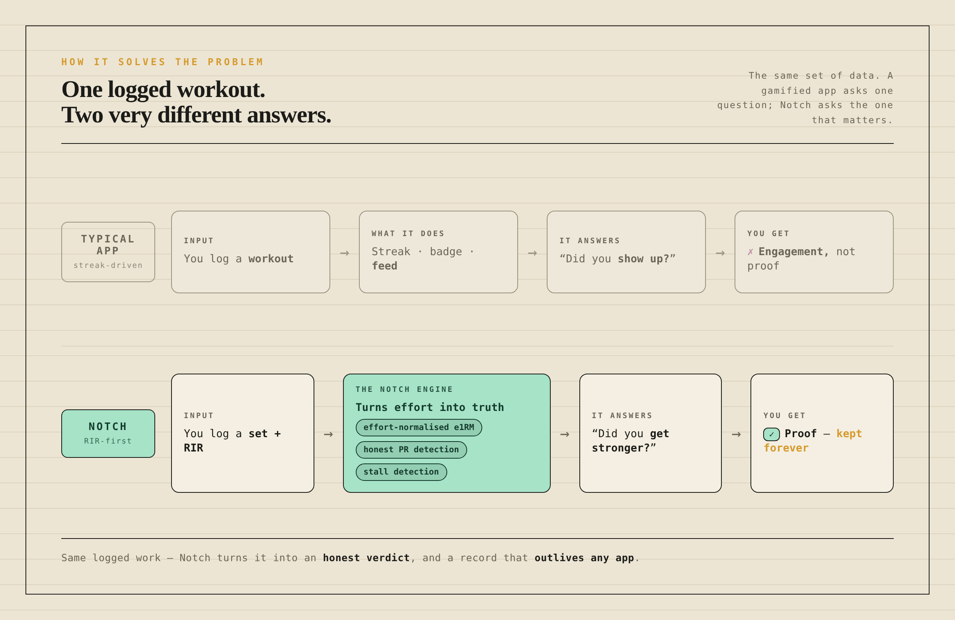Click the pink X mark before Engagement
Screen dimensions: 955x620
[750, 252]
